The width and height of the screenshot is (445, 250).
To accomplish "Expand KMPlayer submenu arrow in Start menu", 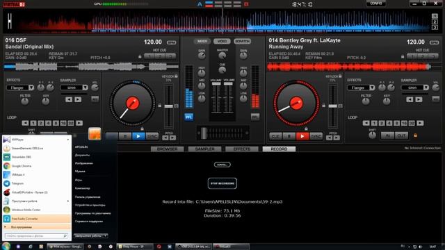I will [68, 140].
